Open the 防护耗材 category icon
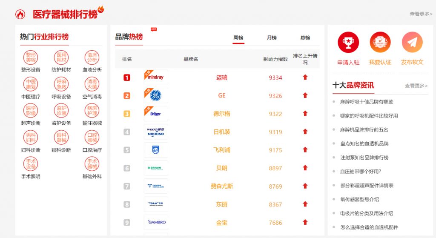 (61, 57)
